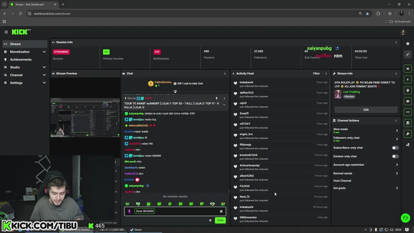Image resolution: width=414 pixels, height=233 pixels.
Task: Click the Albanian language tag
Action: click(x=349, y=97)
